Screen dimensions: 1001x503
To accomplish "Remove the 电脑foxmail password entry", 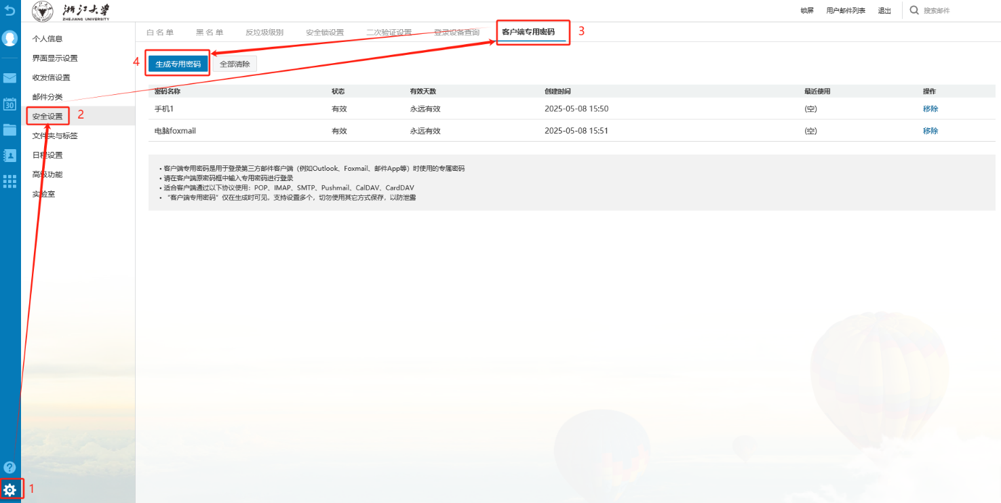I will coord(930,131).
